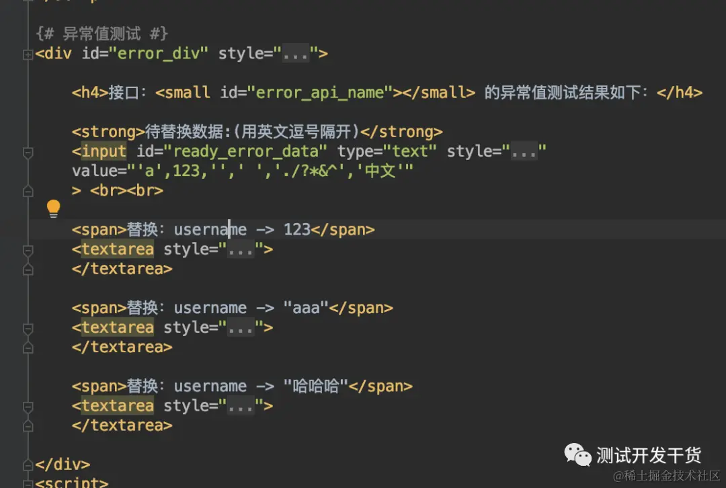The width and height of the screenshot is (726, 488).
Task: Expand folded style of textarea below "哈哈哈" span
Action: 241,406
